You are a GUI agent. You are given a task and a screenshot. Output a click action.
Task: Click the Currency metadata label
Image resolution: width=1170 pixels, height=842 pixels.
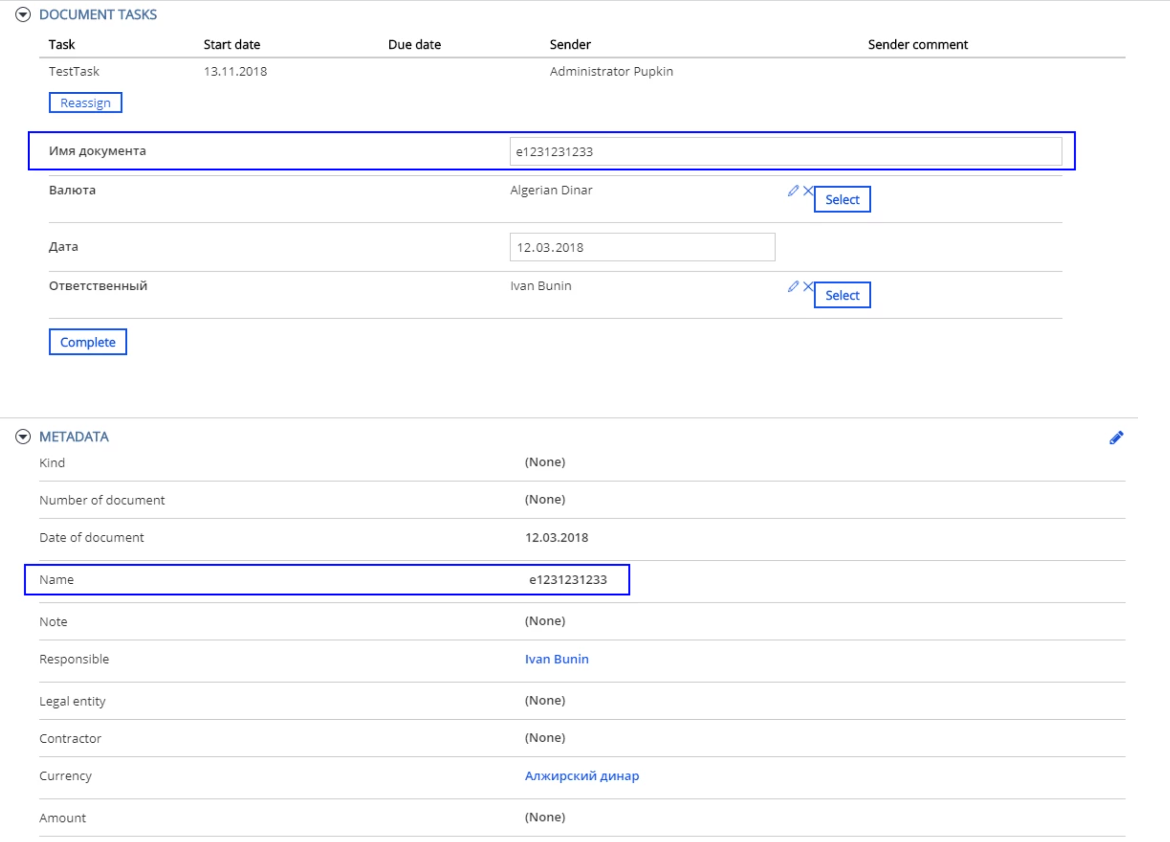65,776
